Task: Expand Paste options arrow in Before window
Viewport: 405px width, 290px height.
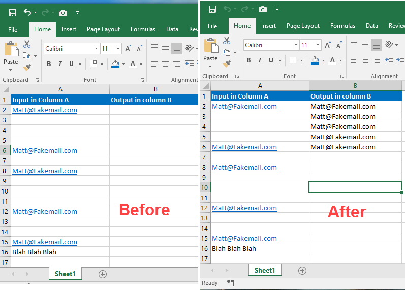Action: [11, 70]
